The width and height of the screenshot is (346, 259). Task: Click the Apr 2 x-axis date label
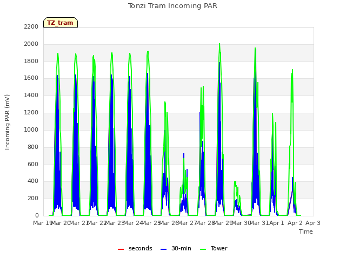(x=295, y=223)
